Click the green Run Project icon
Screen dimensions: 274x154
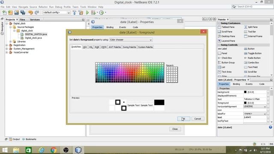tap(87, 12)
